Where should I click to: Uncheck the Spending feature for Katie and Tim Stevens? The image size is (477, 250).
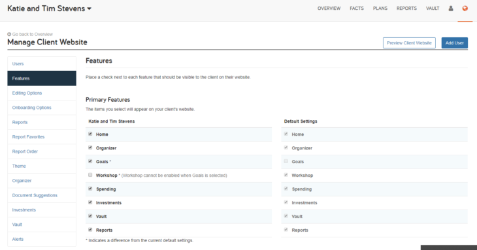pos(90,189)
